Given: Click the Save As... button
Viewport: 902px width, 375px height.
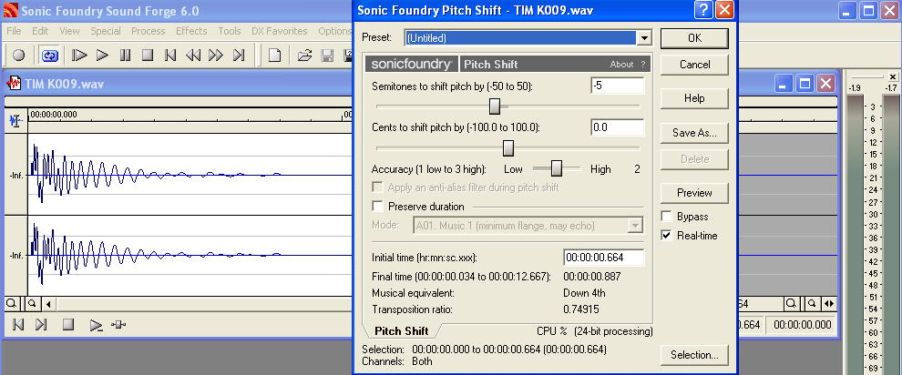Looking at the screenshot, I should coord(694,133).
